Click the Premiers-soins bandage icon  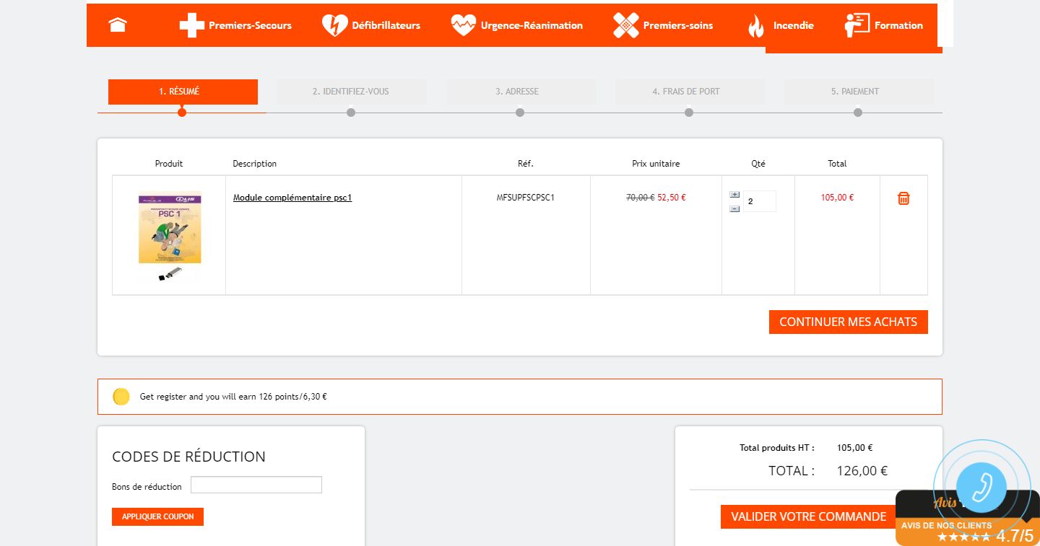(x=625, y=25)
